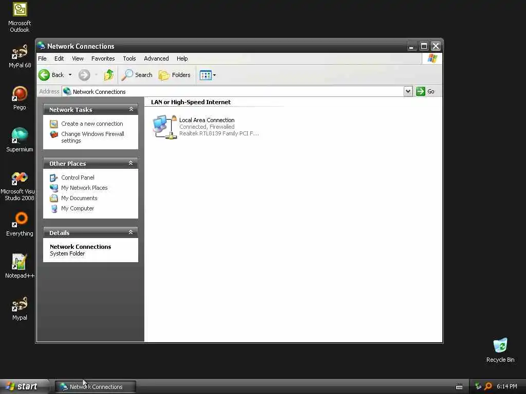This screenshot has height=394, width=526.
Task: Collapse the Other Places panel
Action: [131, 163]
